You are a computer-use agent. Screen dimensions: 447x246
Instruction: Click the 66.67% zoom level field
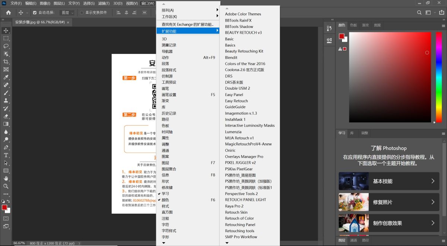(19, 243)
